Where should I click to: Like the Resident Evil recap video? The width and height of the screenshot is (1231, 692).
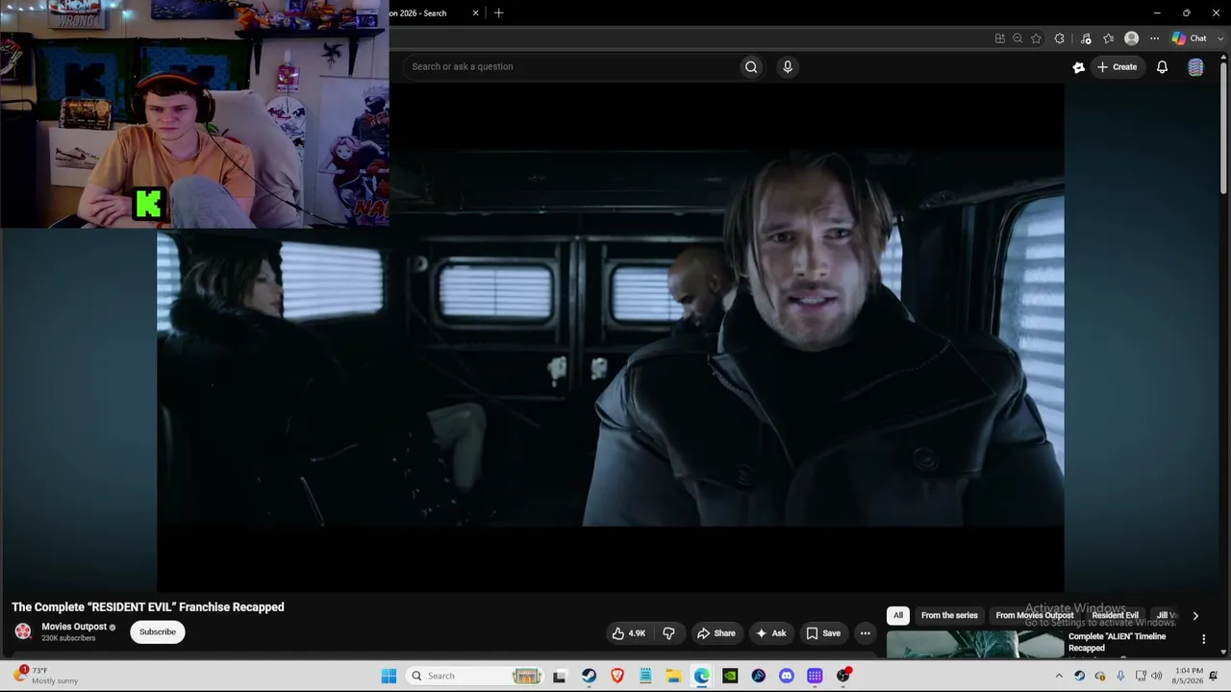(629, 633)
